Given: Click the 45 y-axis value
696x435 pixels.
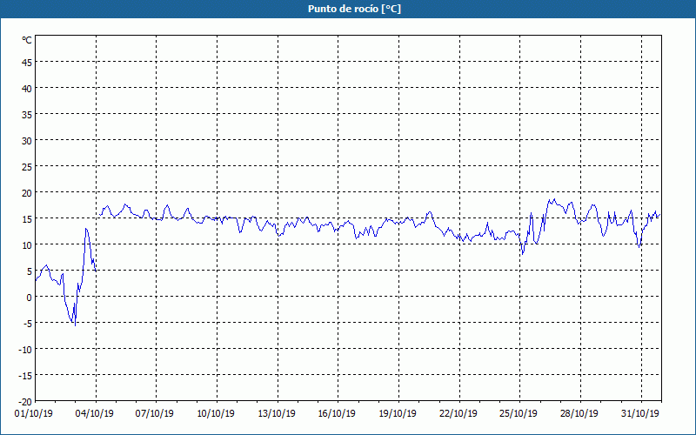Looking at the screenshot, I should [27, 63].
